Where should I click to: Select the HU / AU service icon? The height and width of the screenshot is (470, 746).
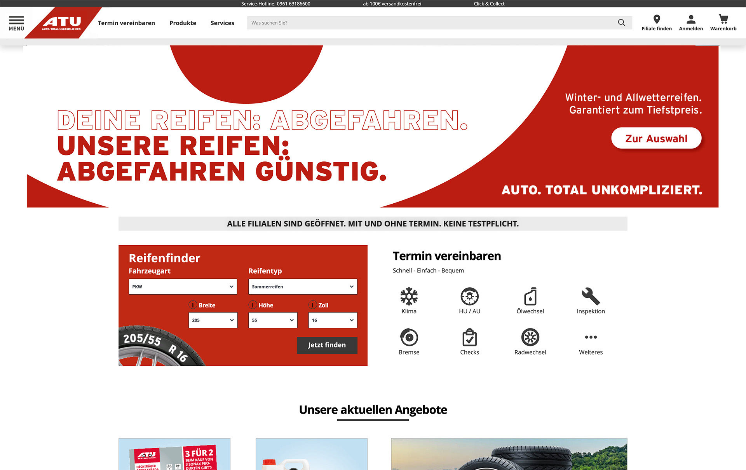469,297
